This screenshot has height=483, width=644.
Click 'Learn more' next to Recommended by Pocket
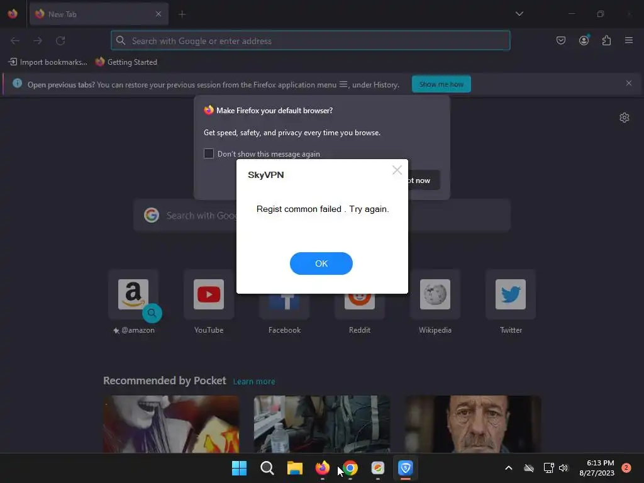254,382
